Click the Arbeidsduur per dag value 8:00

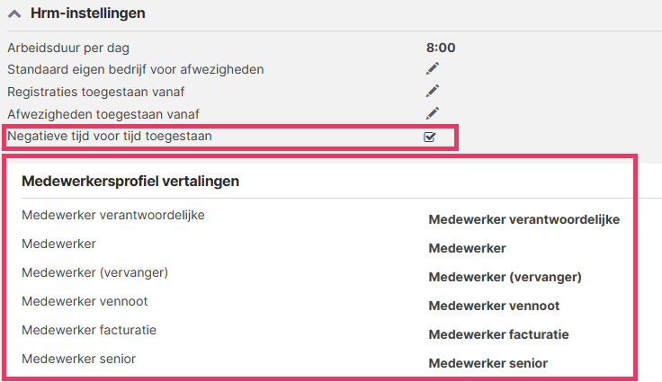tap(440, 48)
